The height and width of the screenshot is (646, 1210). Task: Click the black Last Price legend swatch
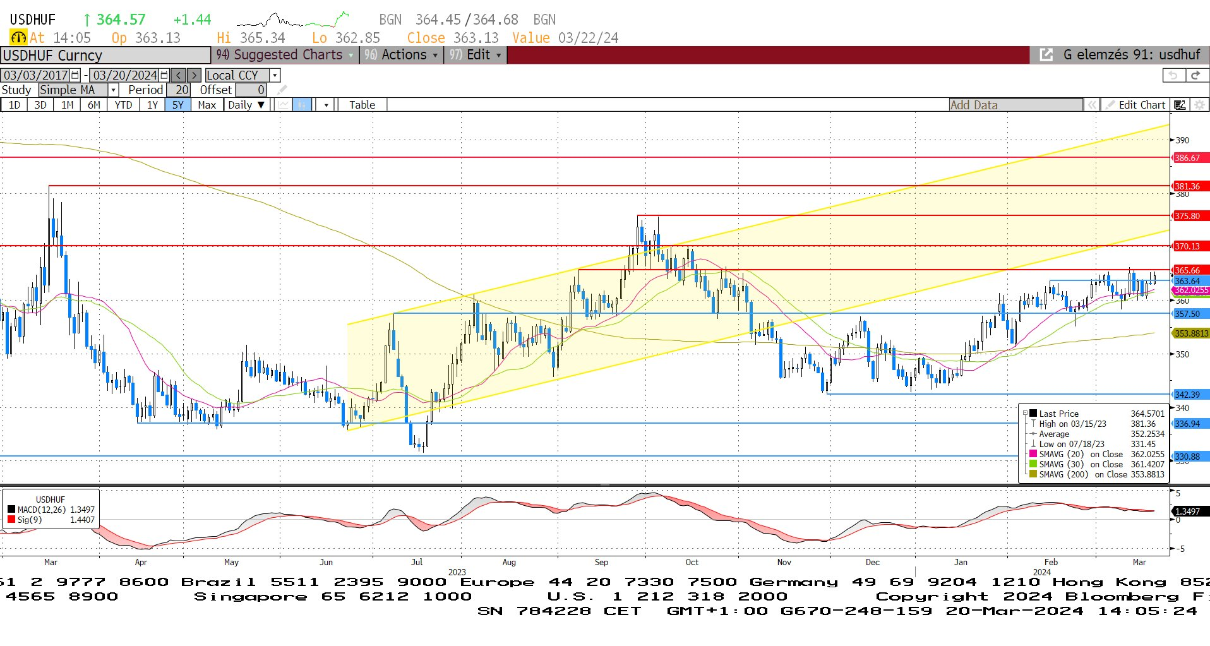pos(1033,414)
